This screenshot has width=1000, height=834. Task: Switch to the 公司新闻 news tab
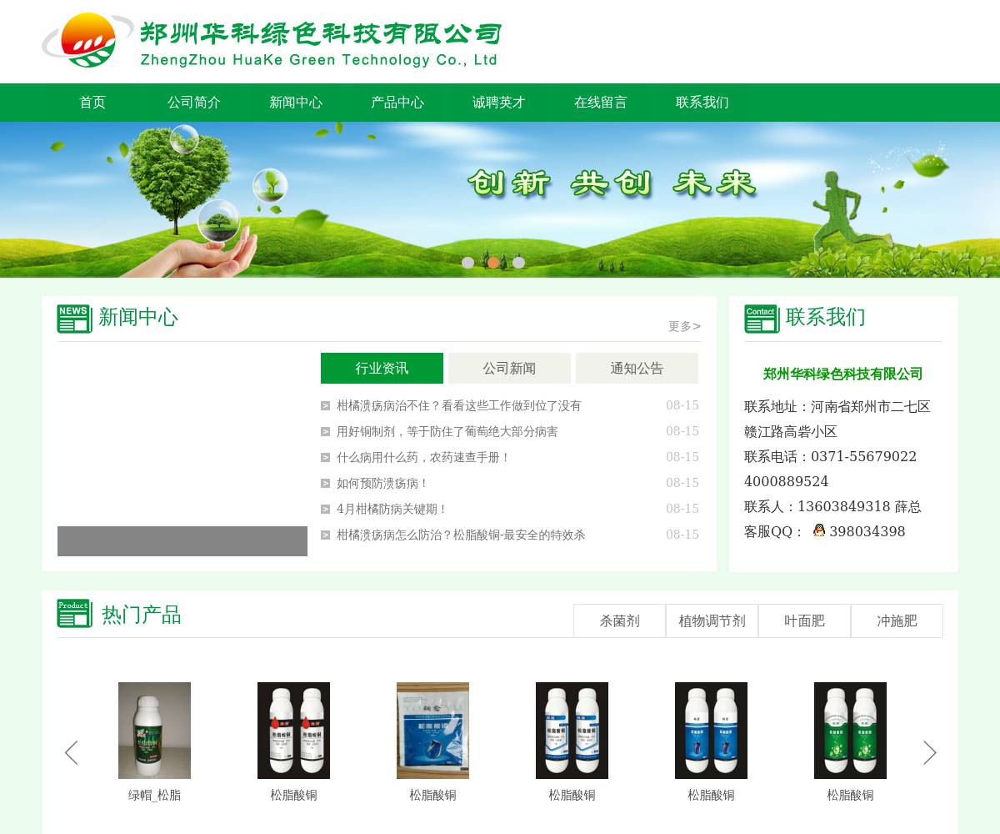[x=509, y=368]
